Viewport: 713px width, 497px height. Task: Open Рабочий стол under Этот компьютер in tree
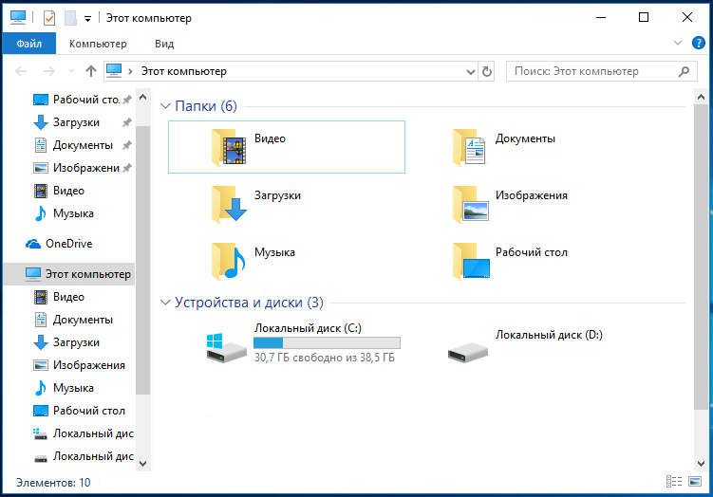click(x=79, y=411)
